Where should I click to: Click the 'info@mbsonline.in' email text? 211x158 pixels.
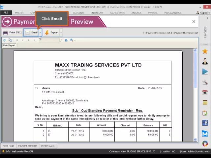tap(90, 77)
